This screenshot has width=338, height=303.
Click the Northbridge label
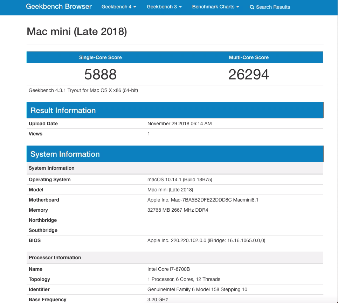tap(43, 220)
